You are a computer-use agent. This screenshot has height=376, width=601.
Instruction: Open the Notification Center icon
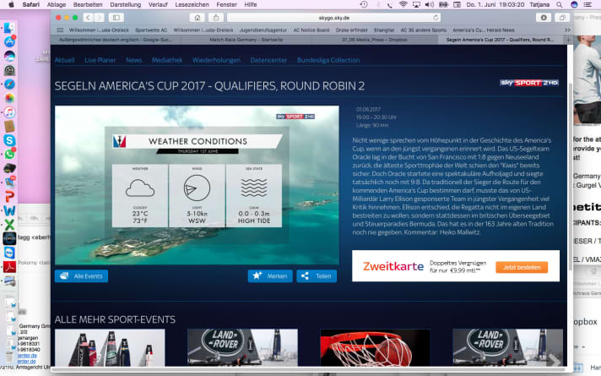point(587,4)
